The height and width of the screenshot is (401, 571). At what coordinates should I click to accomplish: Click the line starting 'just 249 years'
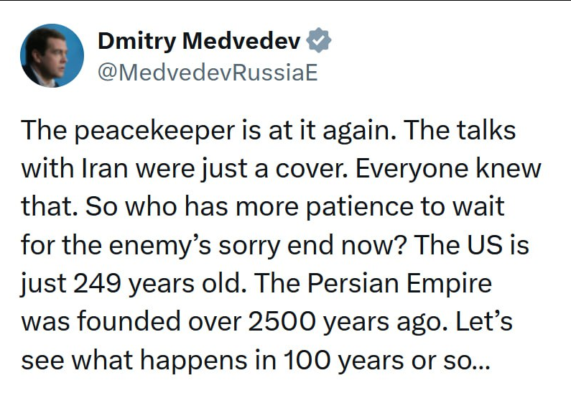256,283
